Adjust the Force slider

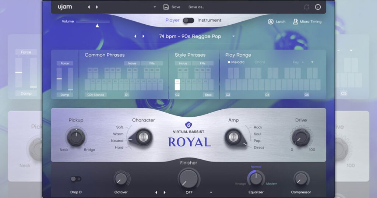coord(59,79)
